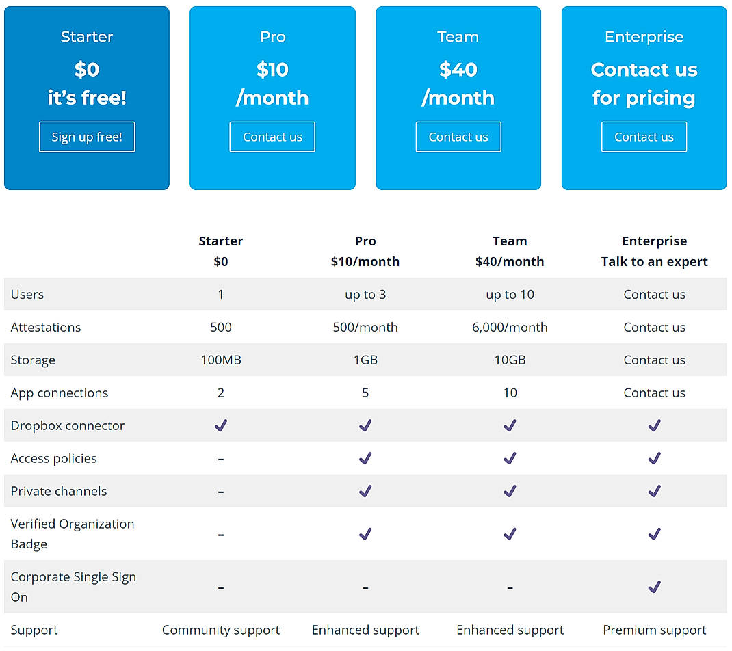Click the Attestations row label
The width and height of the screenshot is (732, 651).
click(45, 327)
